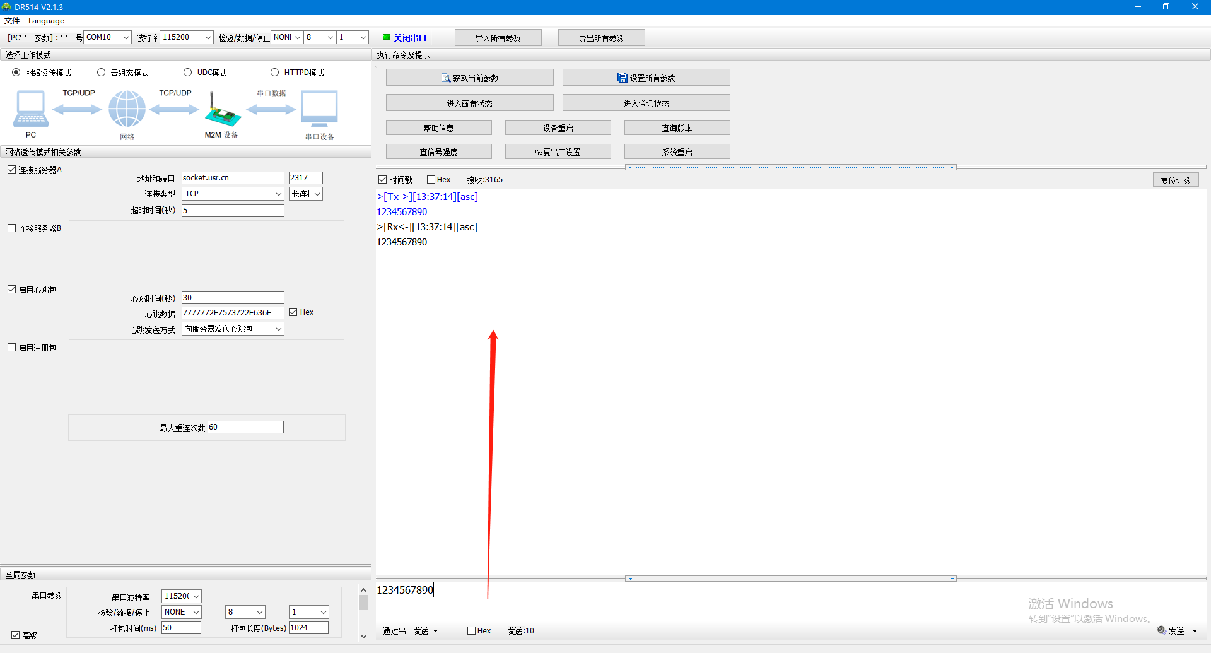Click the reset count button
Screen dimensions: 1211x653
point(1176,180)
